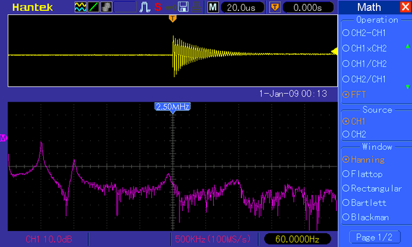
Task: Click the orange T trigger position icon
Action: 275,7
